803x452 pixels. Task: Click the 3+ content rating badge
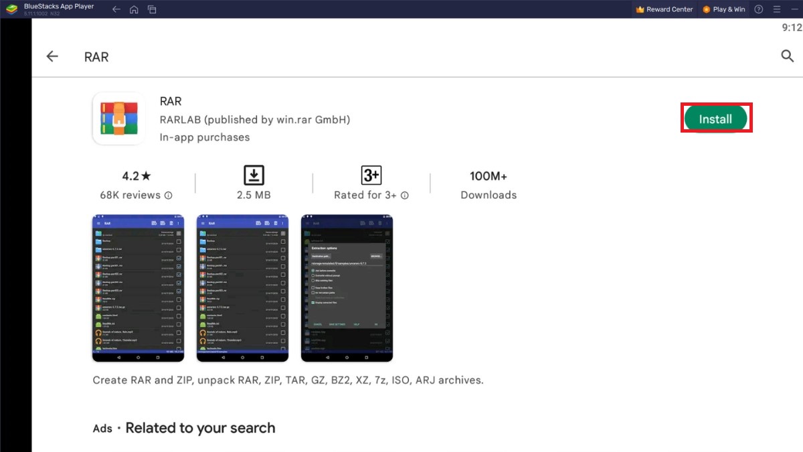(x=371, y=175)
